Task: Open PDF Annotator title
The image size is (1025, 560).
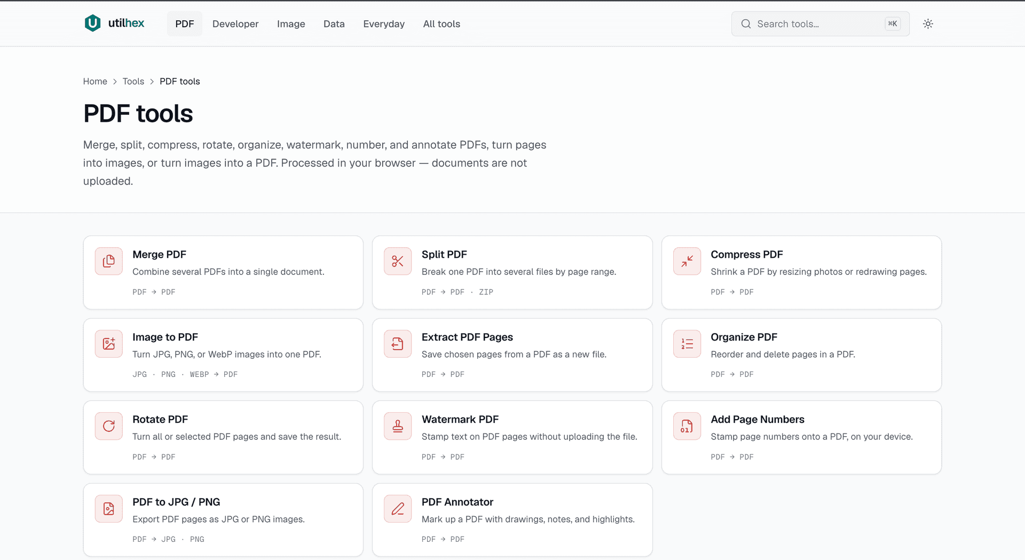Action: click(x=458, y=502)
